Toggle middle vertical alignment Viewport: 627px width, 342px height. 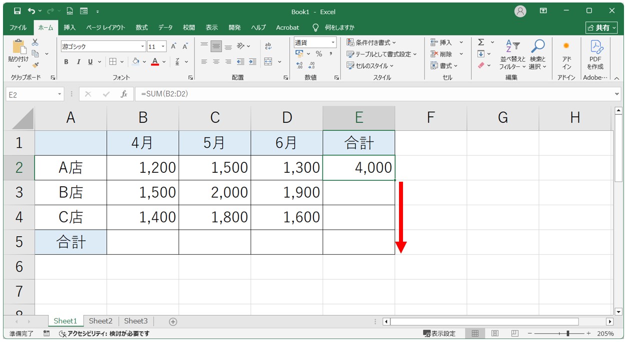tap(216, 46)
